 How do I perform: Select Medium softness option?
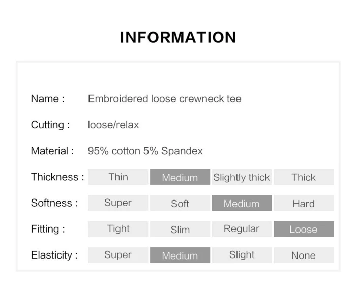242,203
